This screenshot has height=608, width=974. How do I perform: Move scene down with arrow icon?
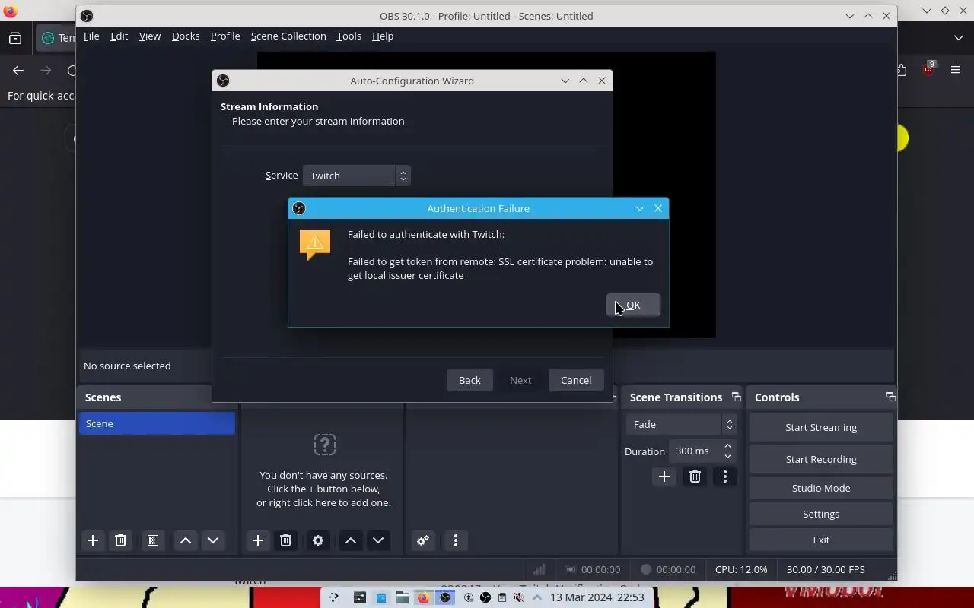(x=213, y=540)
